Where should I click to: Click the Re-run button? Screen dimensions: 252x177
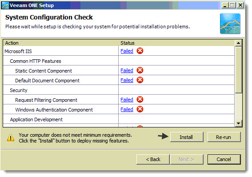tap(224, 137)
